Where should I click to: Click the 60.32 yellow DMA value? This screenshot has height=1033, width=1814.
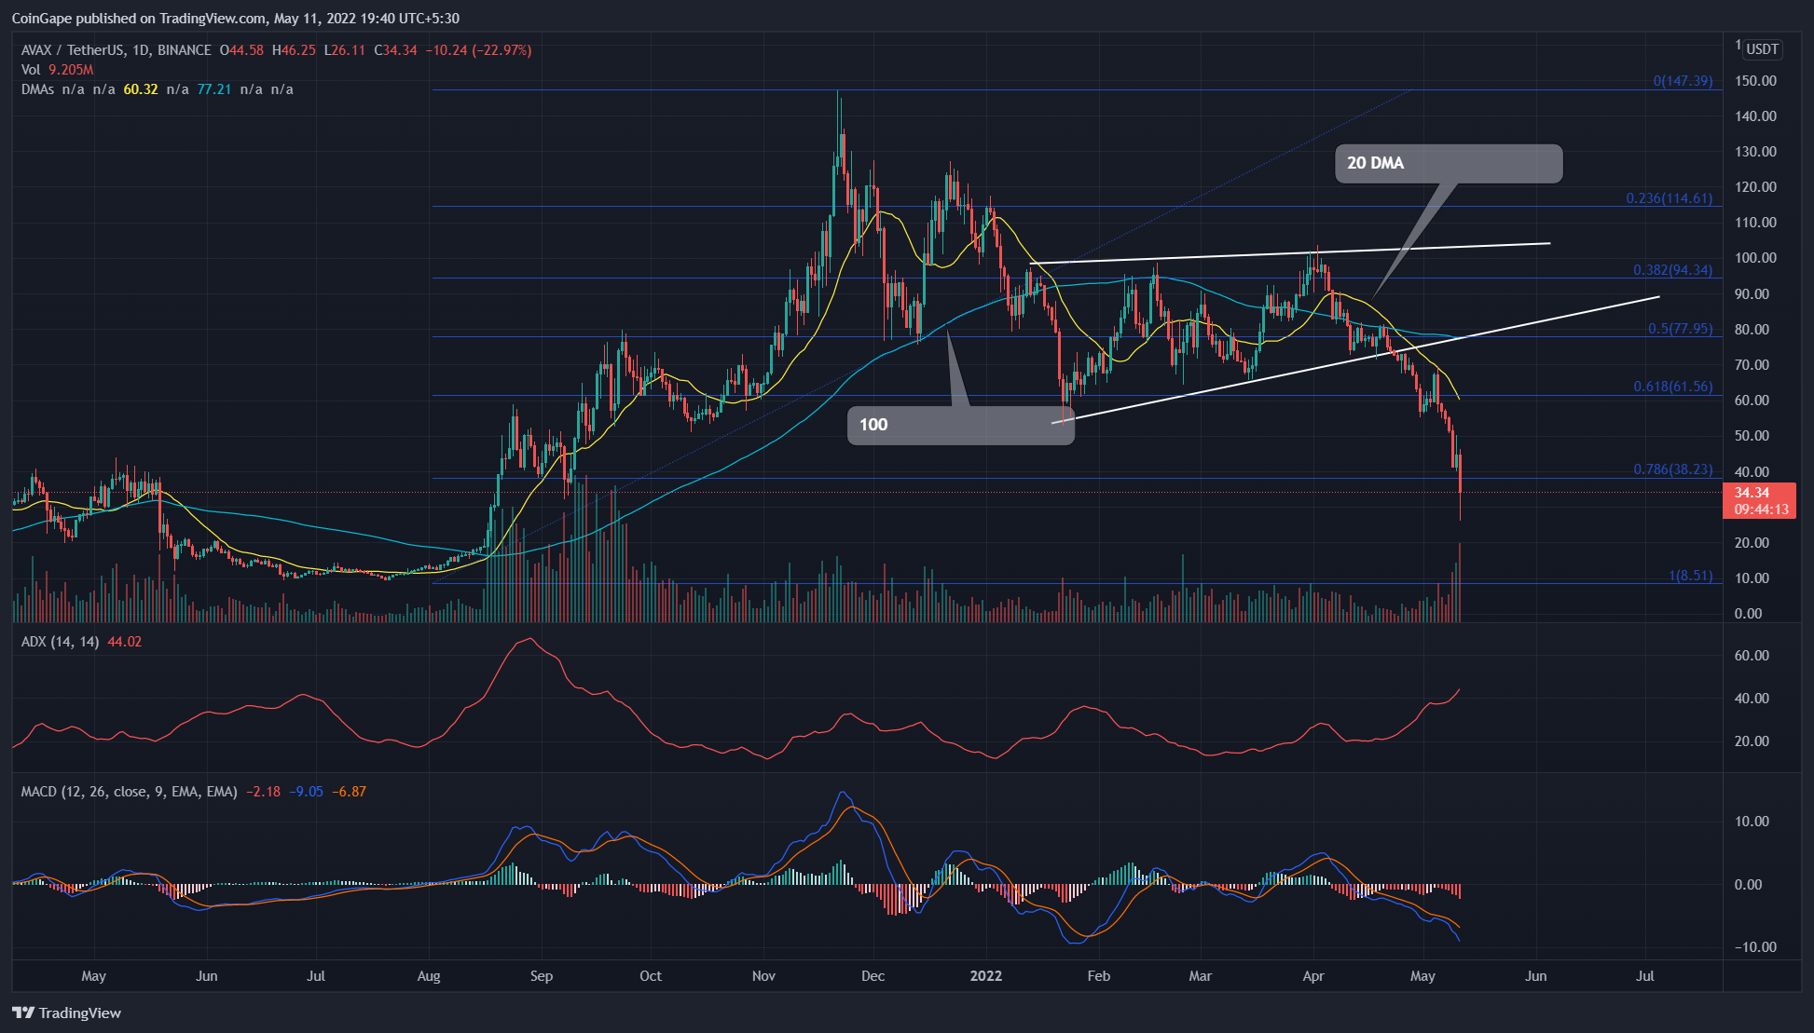pos(140,89)
